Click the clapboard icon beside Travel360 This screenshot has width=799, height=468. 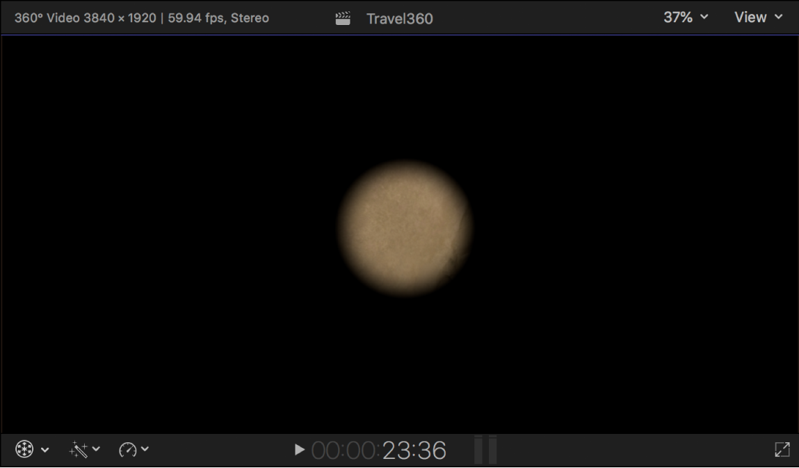pos(342,17)
